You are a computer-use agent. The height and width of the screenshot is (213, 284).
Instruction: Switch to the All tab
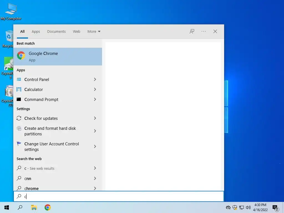click(x=22, y=32)
